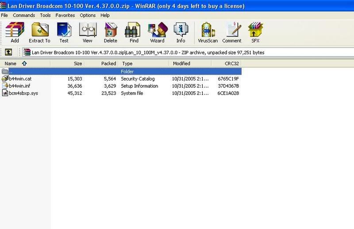Screen dimensions: 354x229
Task: Sort by the Size column header
Action: [67, 64]
